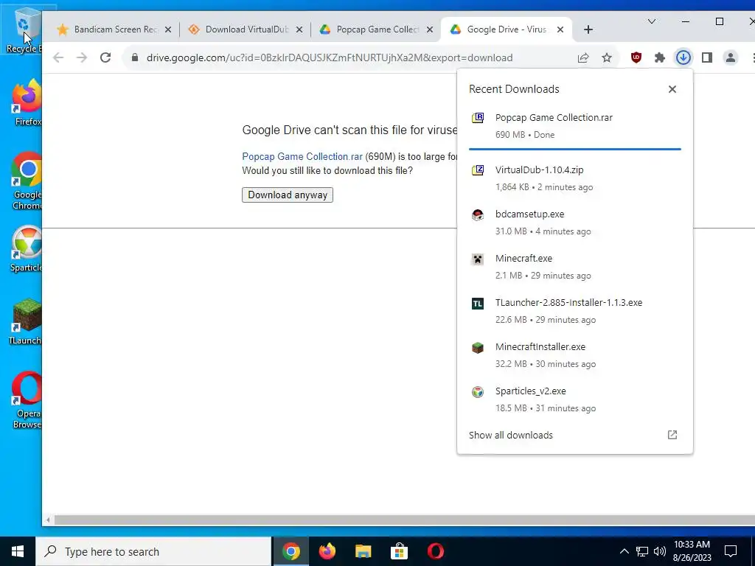Viewport: 755px width, 566px height.
Task: Click the Popcap Game Collection.rar page link
Action: point(302,156)
